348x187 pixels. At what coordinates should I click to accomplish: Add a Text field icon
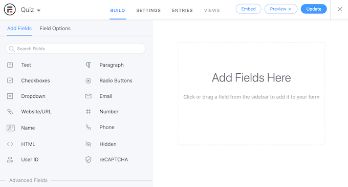10,65
